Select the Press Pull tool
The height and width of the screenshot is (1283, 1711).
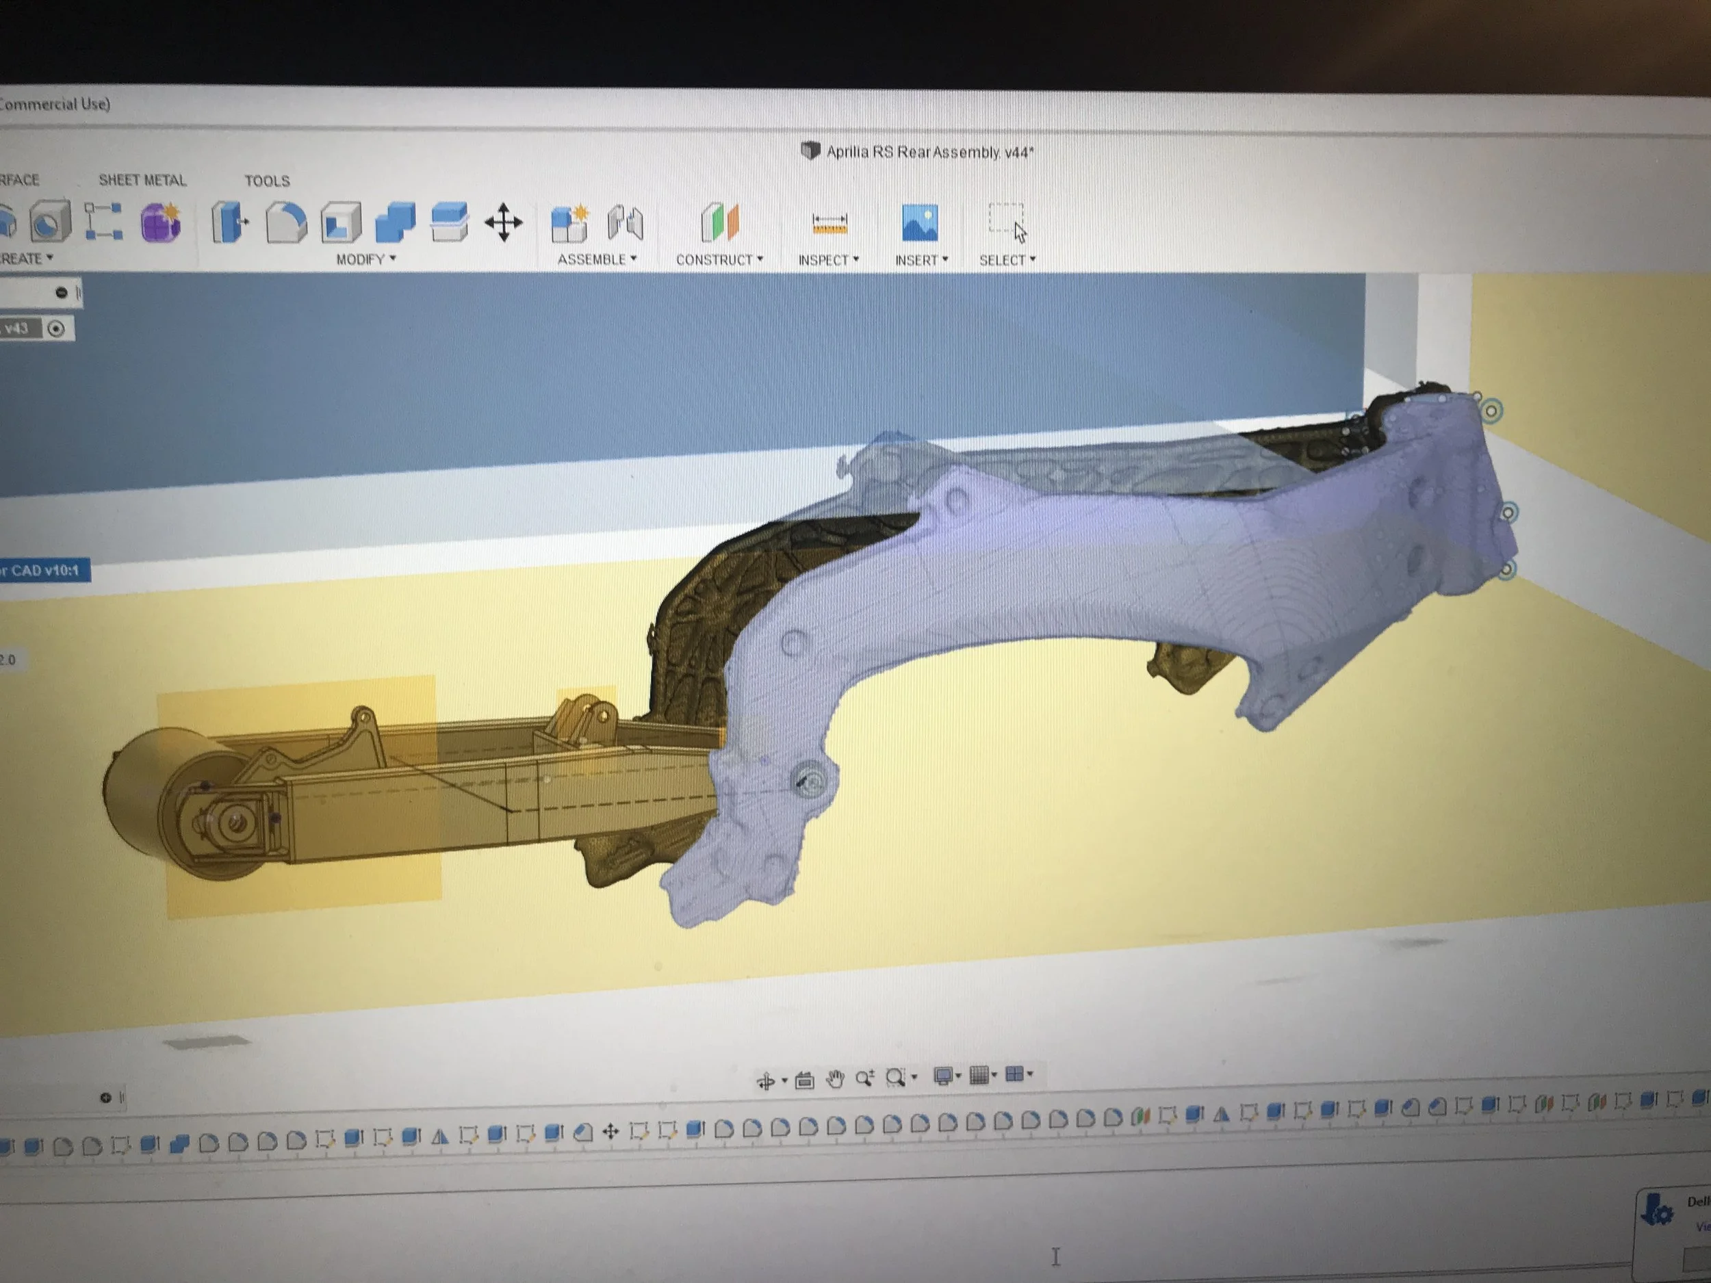(x=228, y=222)
